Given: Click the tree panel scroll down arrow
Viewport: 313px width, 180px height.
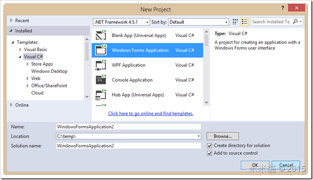Looking at the screenshot, I should click(87, 97).
